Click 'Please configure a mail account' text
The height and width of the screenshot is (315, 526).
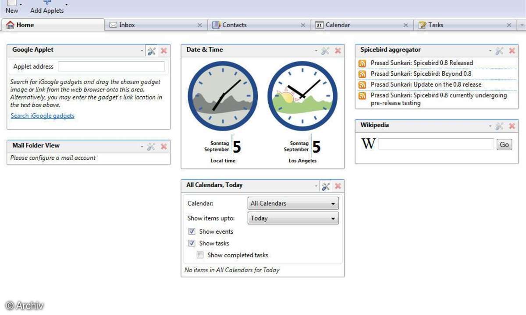[53, 157]
